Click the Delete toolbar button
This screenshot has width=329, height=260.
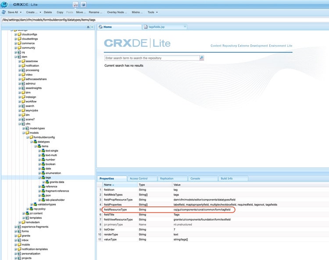coord(48,12)
